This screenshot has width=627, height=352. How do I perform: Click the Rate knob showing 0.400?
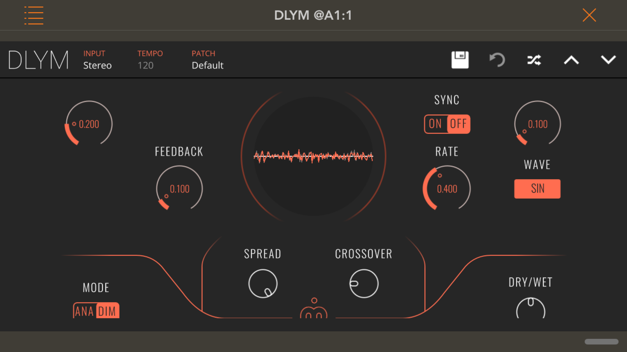(x=447, y=189)
